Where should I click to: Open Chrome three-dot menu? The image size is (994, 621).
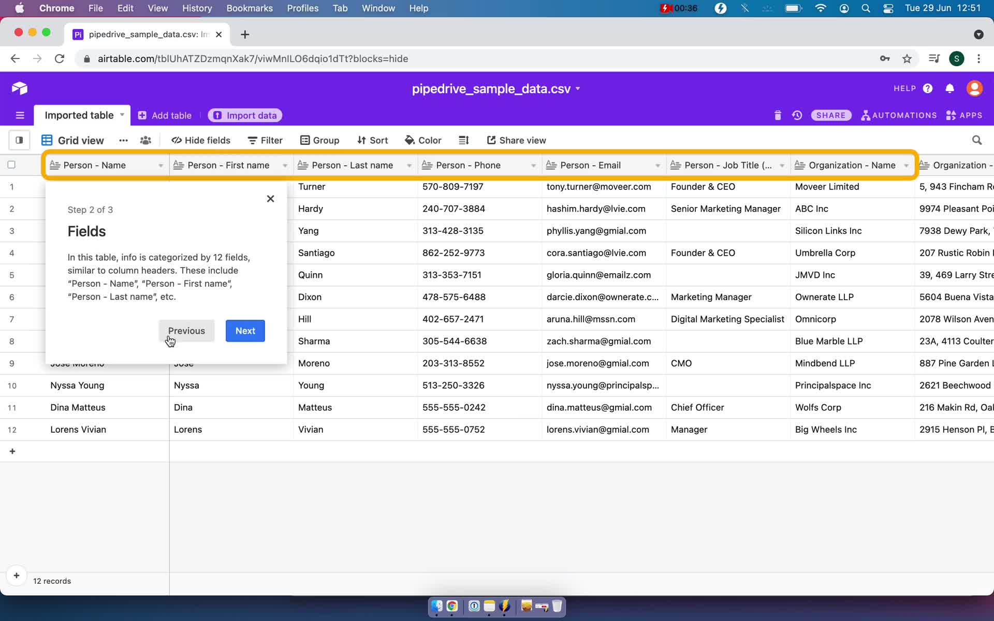point(978,59)
